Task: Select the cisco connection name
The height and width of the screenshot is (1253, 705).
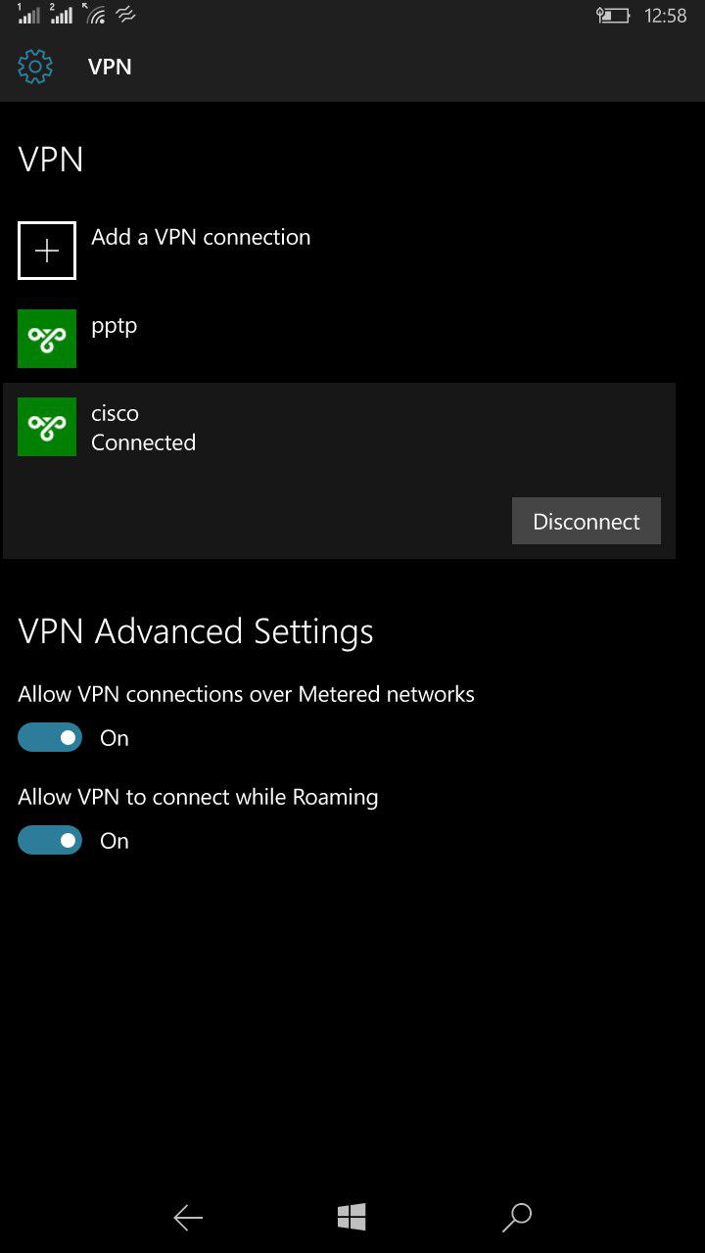Action: pos(115,413)
